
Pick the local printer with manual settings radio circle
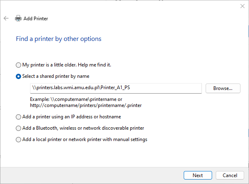[x=18, y=139]
